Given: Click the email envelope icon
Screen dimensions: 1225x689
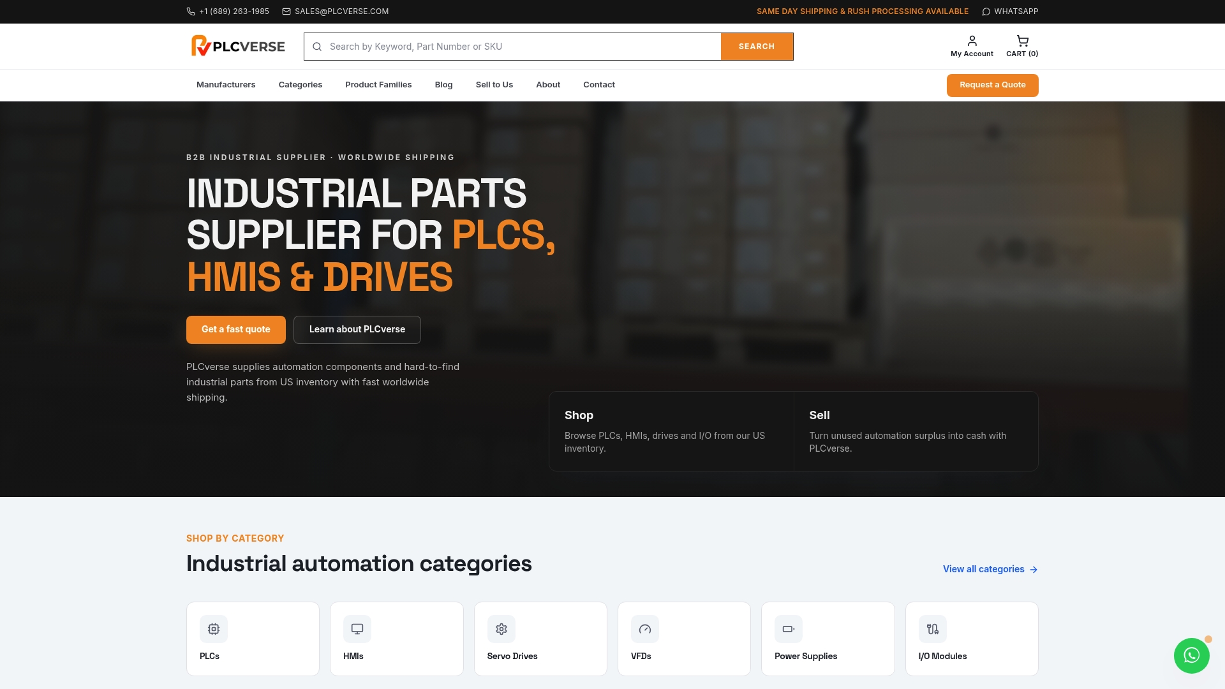Looking at the screenshot, I should click(x=286, y=11).
